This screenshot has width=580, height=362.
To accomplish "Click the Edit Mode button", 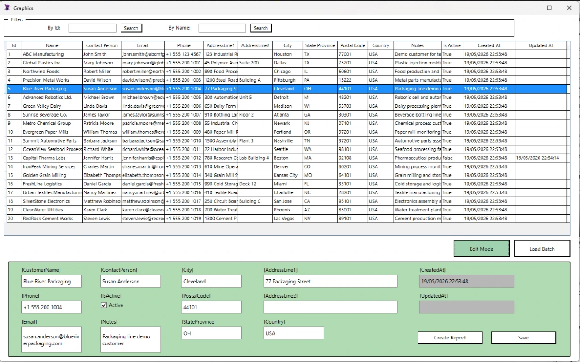I will 482,249.
